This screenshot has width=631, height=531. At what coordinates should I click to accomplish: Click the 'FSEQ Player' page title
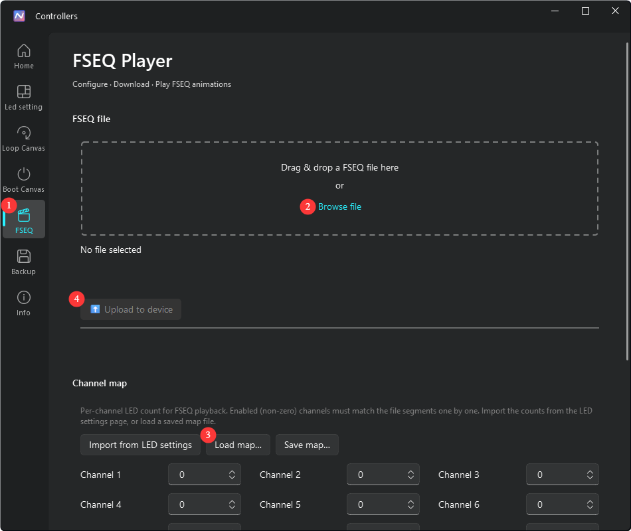122,61
